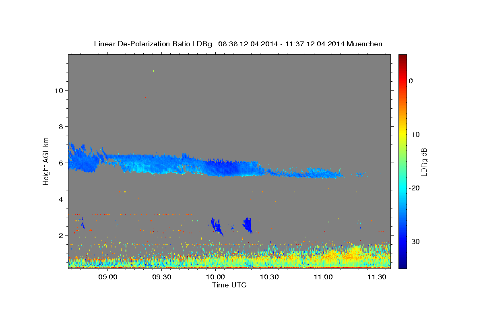Click the height tick label '10'
This screenshot has height=322, width=483.
58,90
